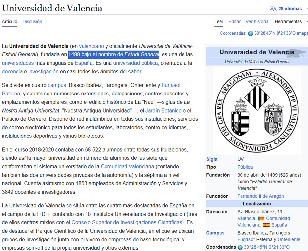The width and height of the screenshot is (308, 251).
Task: Open the investigación link
Action: [x=43, y=72]
